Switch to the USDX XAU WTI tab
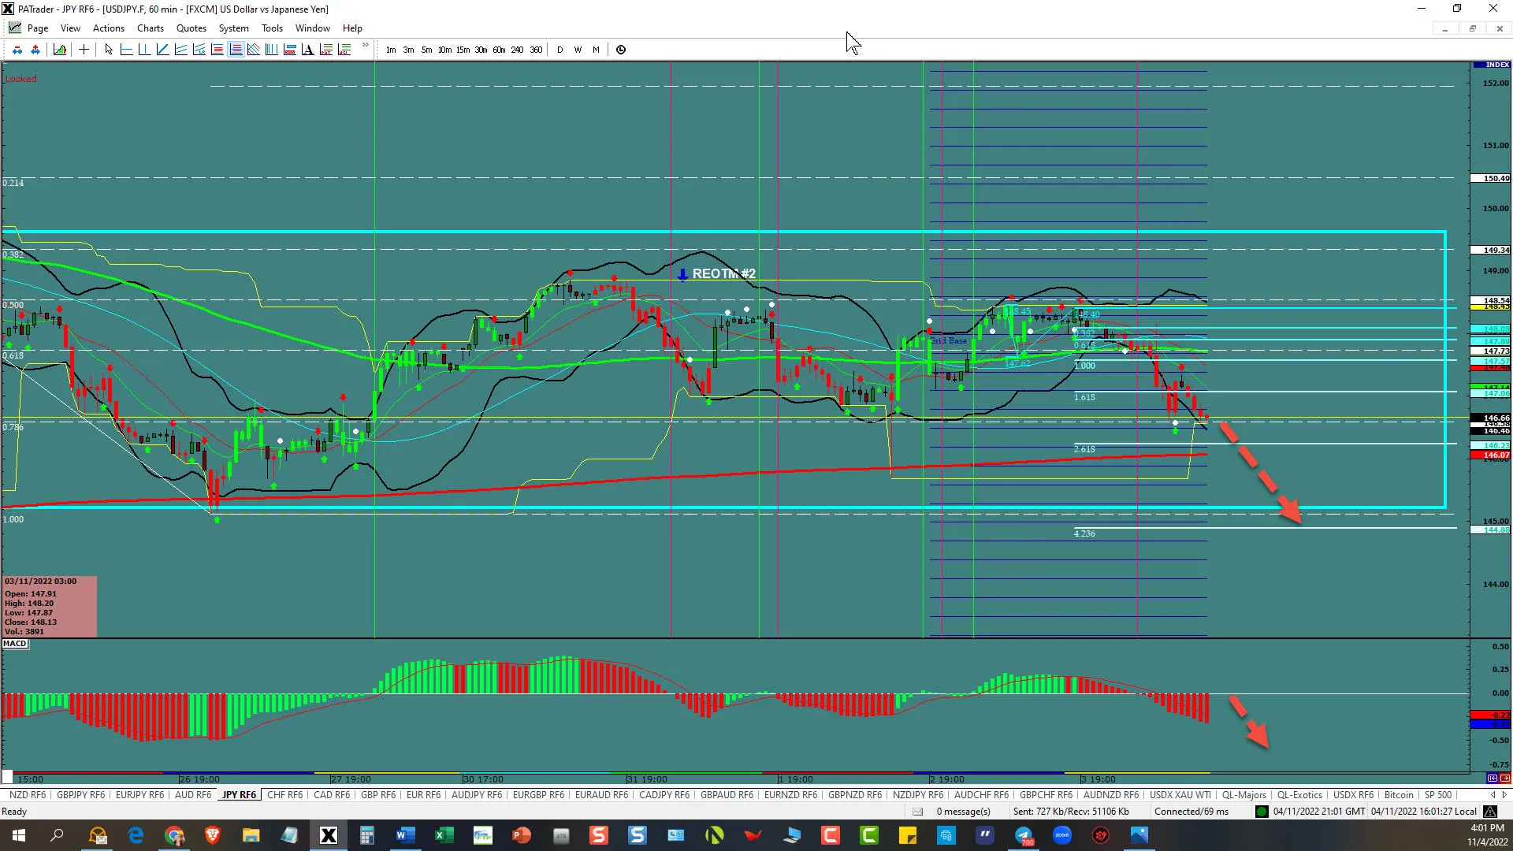The image size is (1513, 851). (1180, 795)
